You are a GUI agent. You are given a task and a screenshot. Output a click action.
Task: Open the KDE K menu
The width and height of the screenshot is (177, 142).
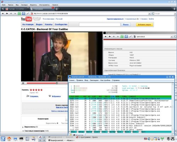point(3,138)
